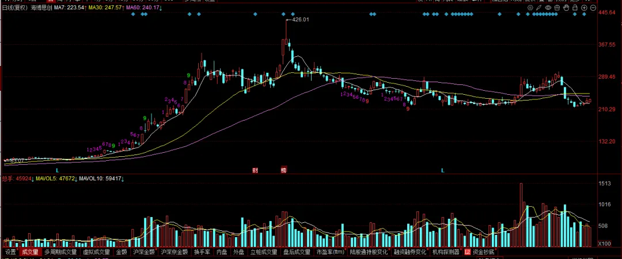Select the drawing pen tool icon
The height and width of the screenshot is (259, 622).
(x=539, y=7)
